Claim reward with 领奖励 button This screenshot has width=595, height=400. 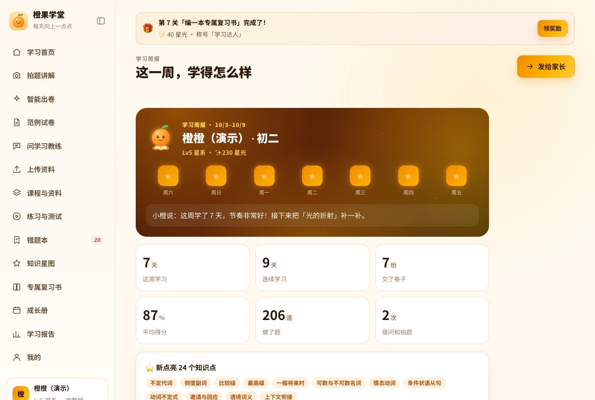click(x=553, y=28)
